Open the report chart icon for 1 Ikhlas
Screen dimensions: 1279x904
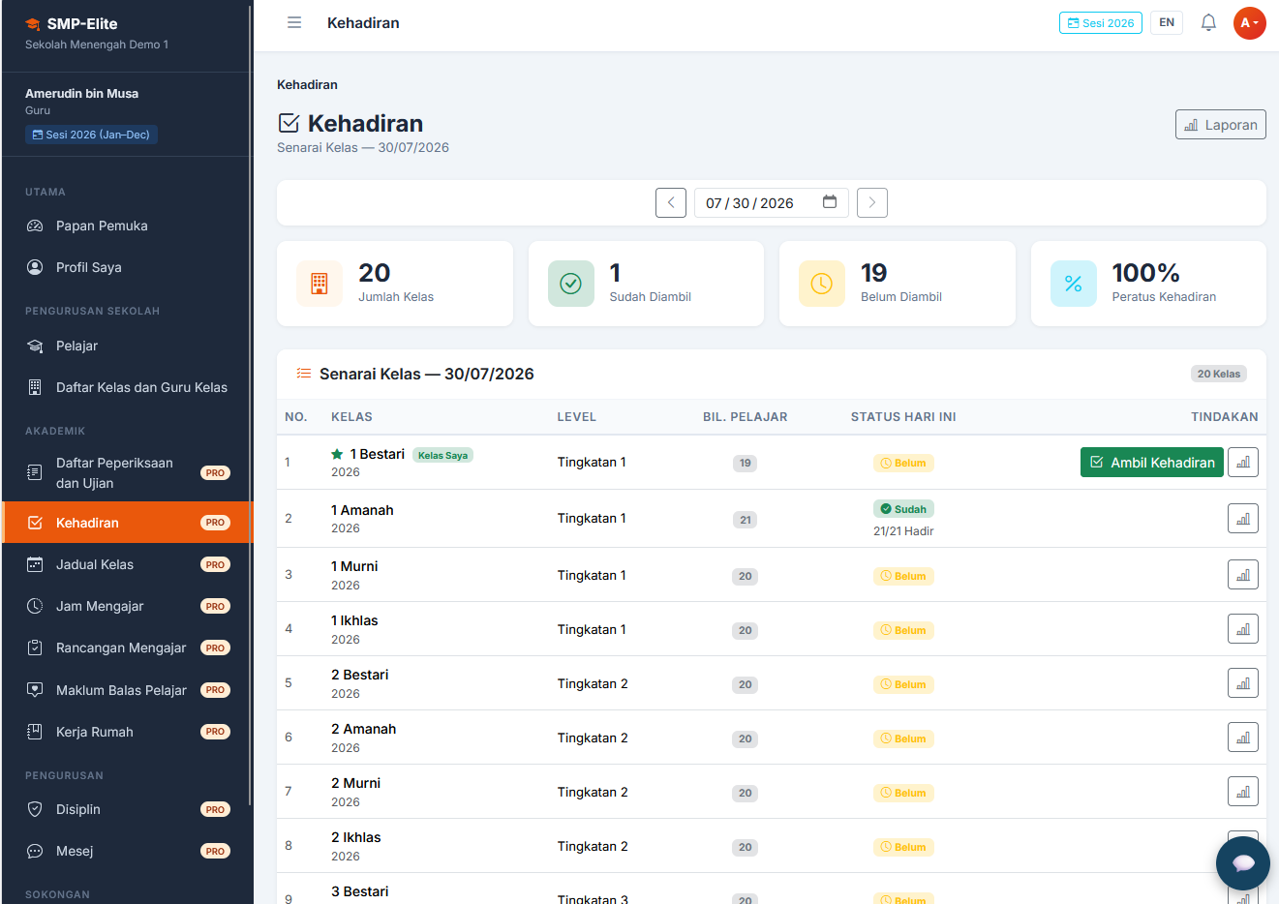tap(1243, 629)
